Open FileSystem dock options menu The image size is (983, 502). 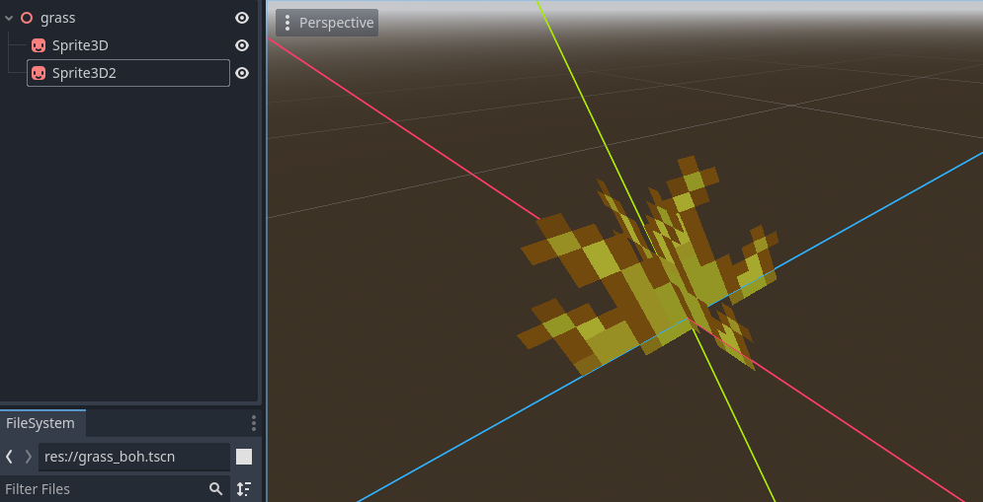point(253,423)
